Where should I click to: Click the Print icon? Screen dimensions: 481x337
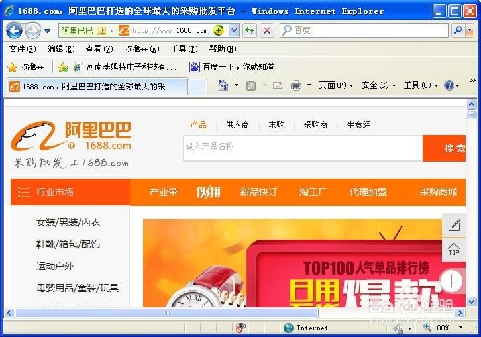[296, 85]
